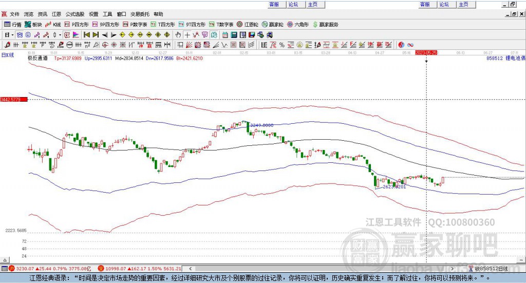Click the 沪 index 3230.07 status entry

[x=50, y=269]
